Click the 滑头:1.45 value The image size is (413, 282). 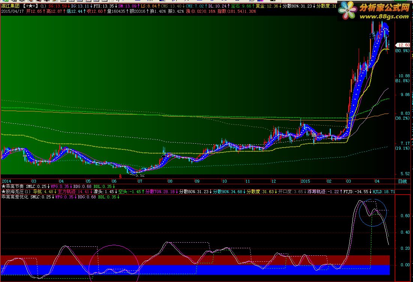click(x=104, y=192)
